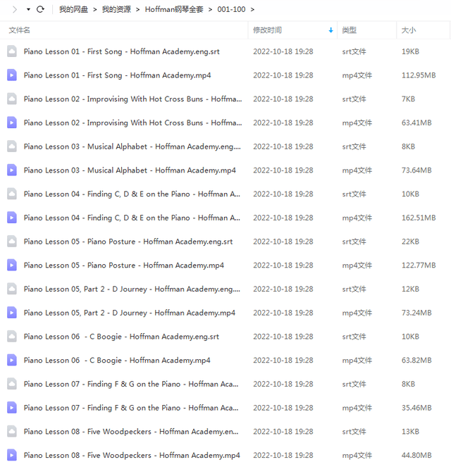451x462 pixels.
Task: Expand chevron after 我的网盘 breadcrumb
Action: [95, 10]
